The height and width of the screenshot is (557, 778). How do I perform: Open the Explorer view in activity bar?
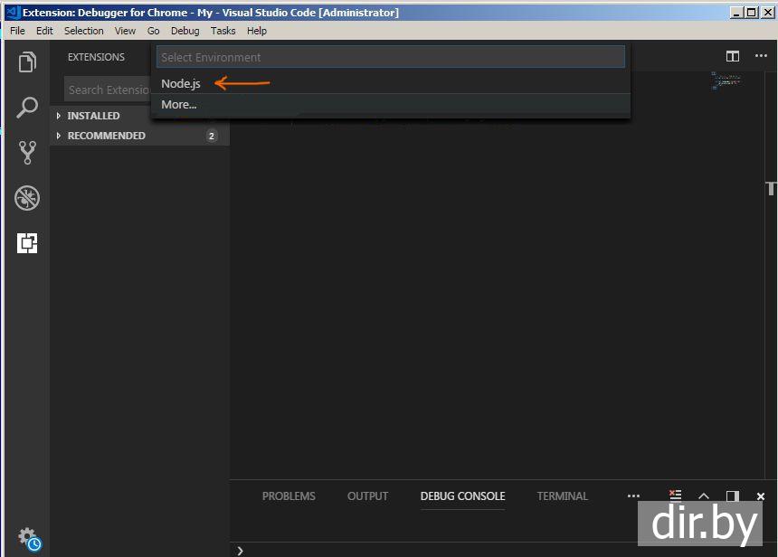[x=27, y=62]
